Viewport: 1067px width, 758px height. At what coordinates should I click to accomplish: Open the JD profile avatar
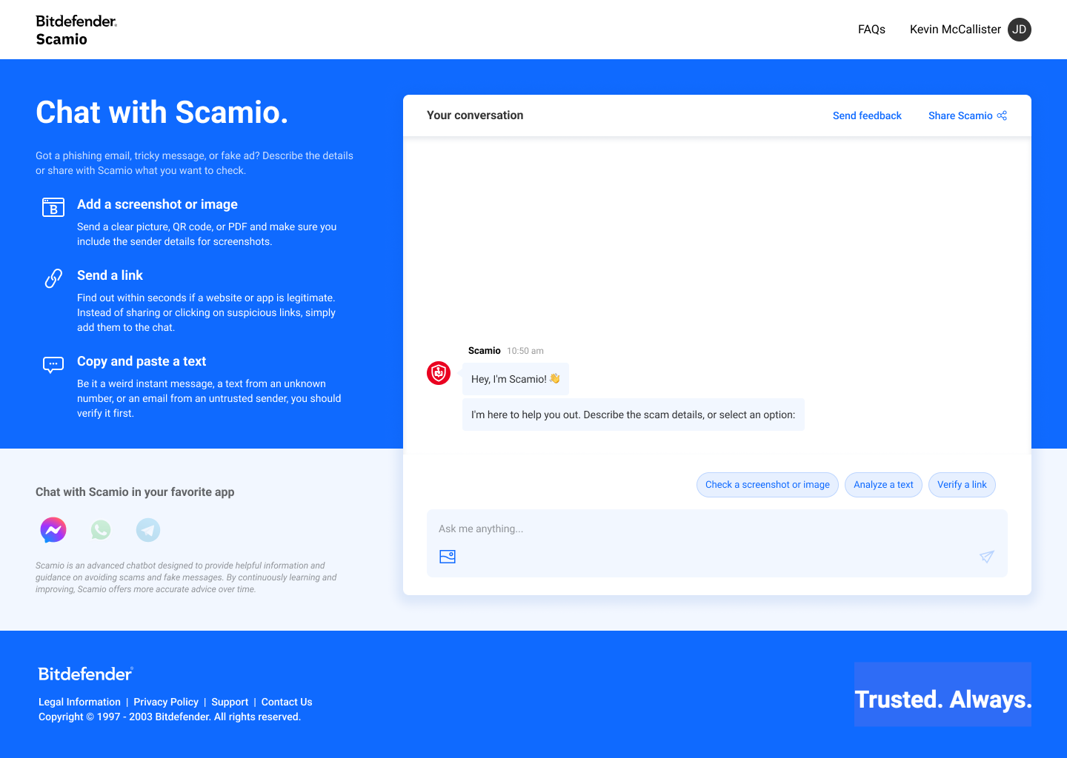tap(1019, 30)
